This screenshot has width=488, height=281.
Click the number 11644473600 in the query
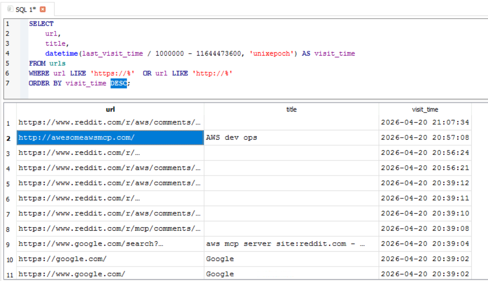[x=219, y=54]
